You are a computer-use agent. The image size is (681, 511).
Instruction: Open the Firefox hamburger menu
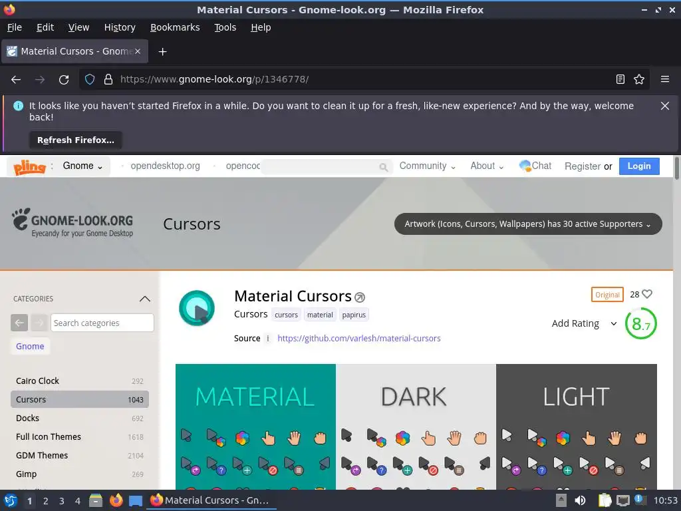pyautogui.click(x=664, y=80)
